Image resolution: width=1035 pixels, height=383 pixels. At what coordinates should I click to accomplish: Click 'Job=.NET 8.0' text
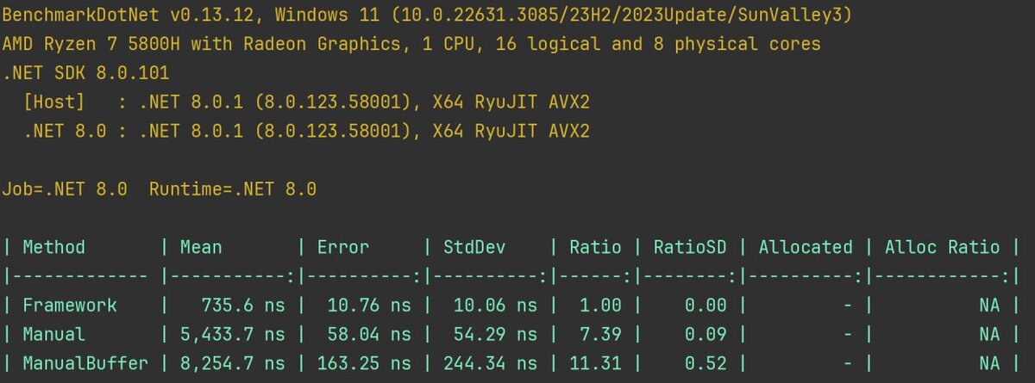(66, 189)
